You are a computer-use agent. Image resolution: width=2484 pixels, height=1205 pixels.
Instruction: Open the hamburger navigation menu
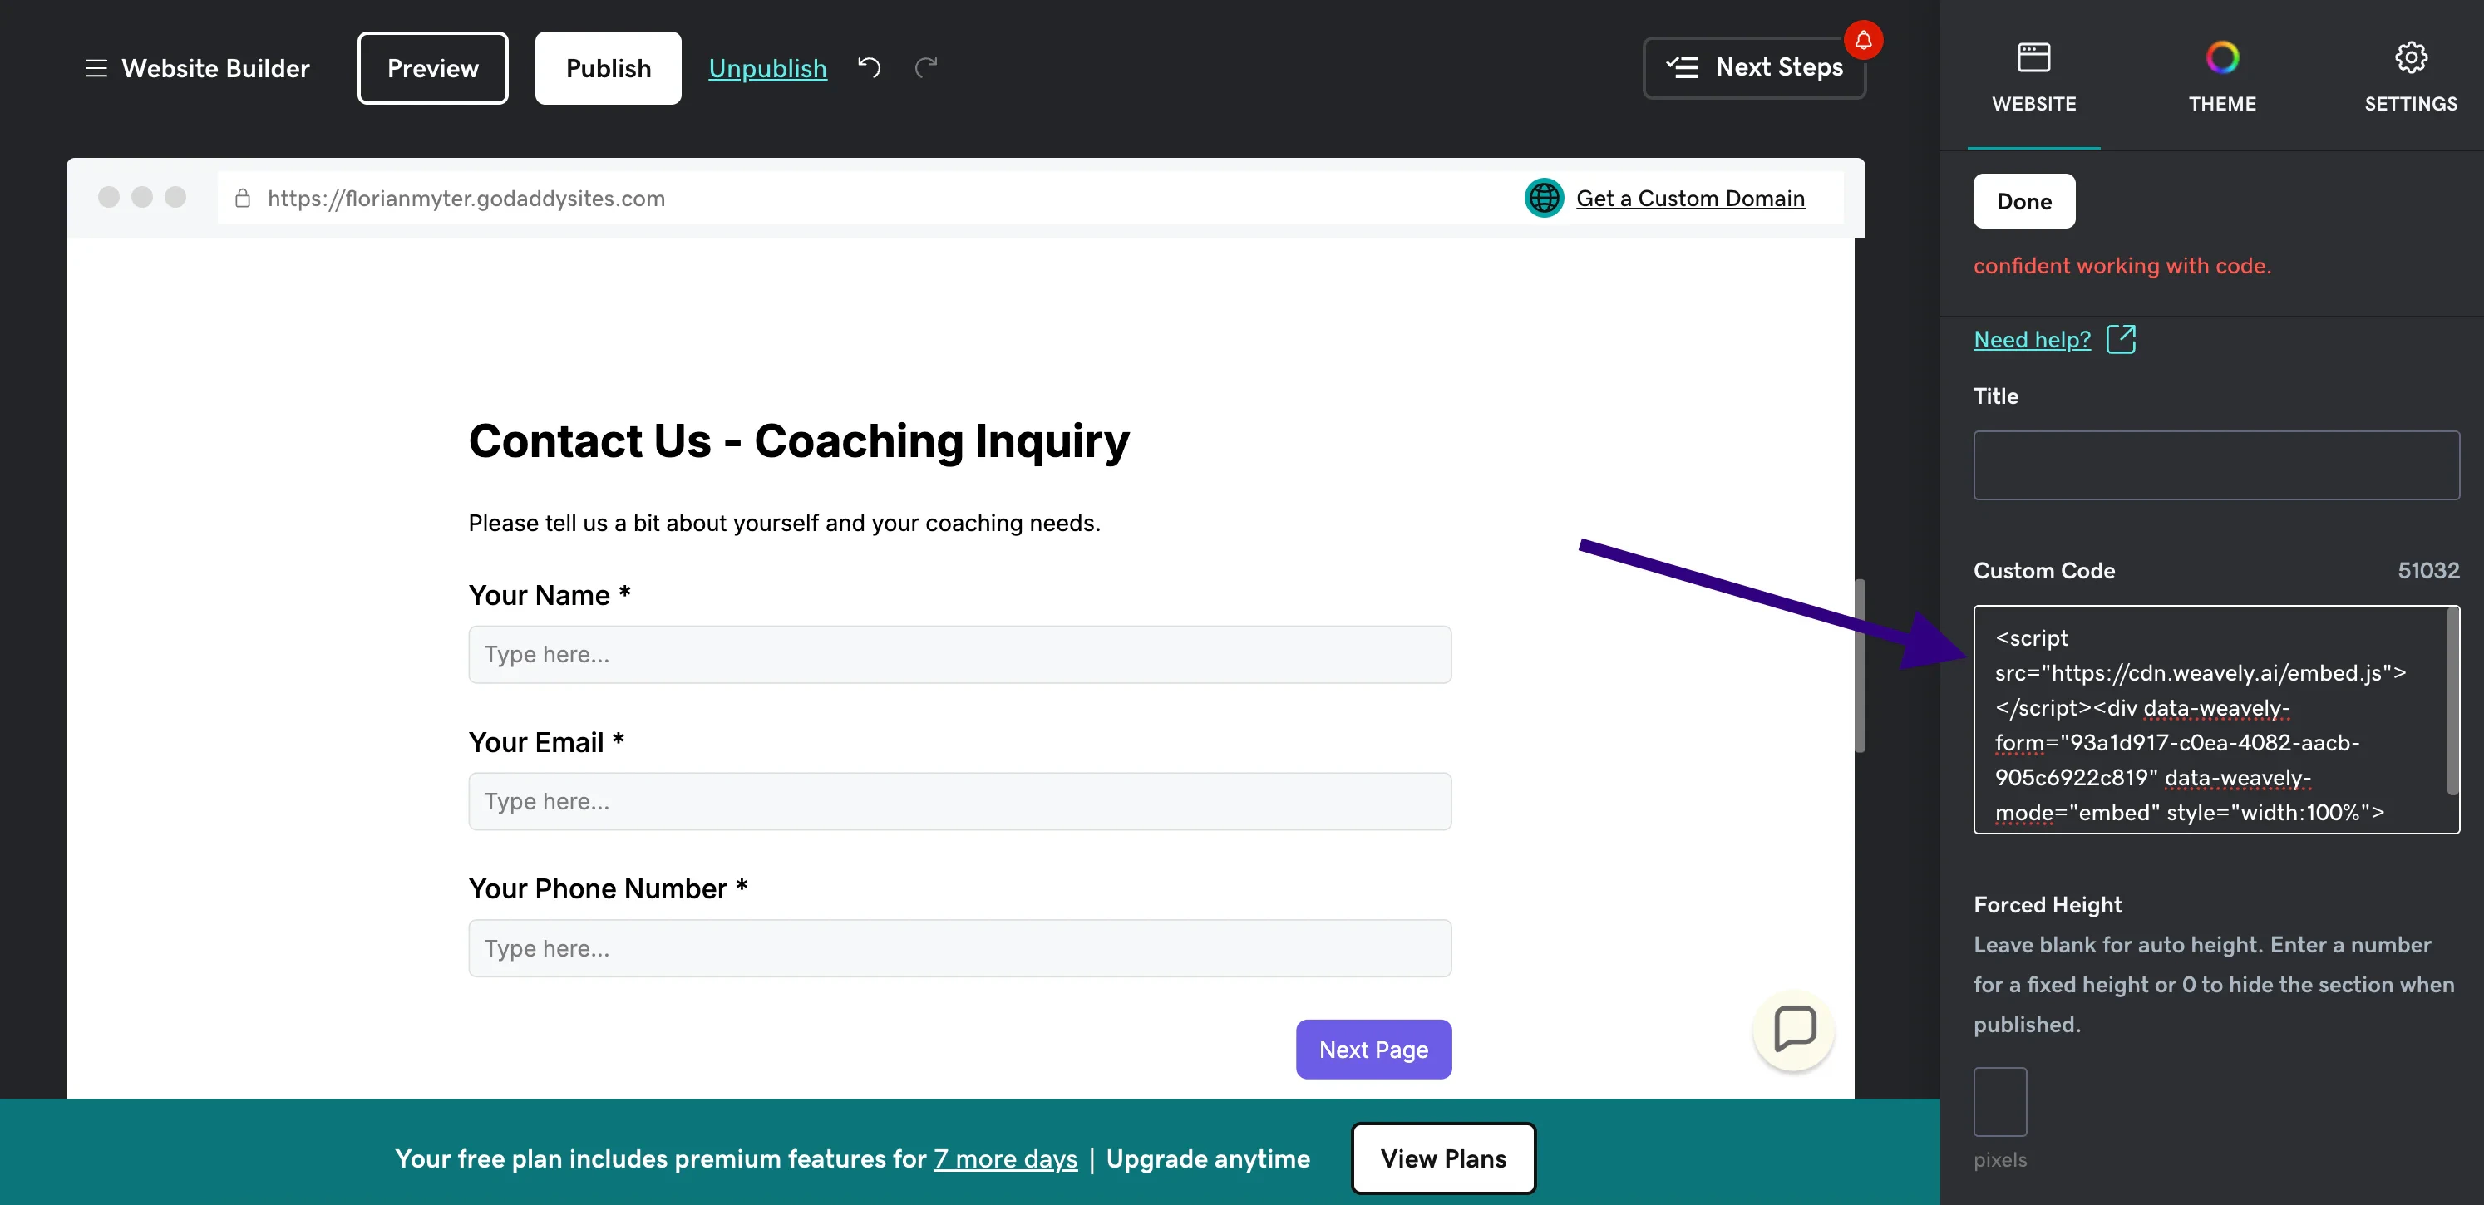tap(96, 67)
